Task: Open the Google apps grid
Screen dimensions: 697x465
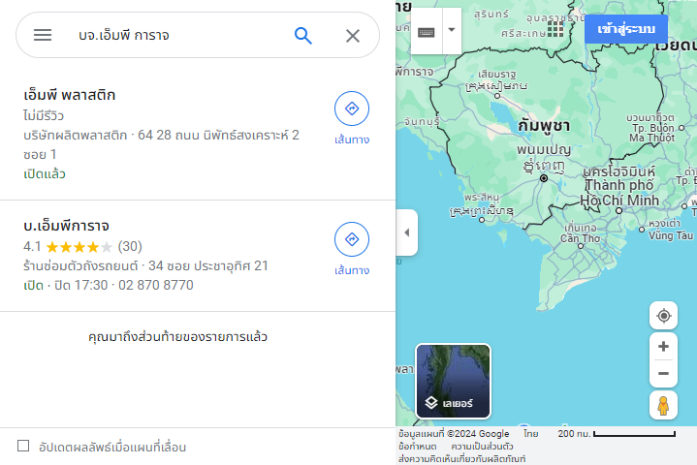Action: pos(555,29)
